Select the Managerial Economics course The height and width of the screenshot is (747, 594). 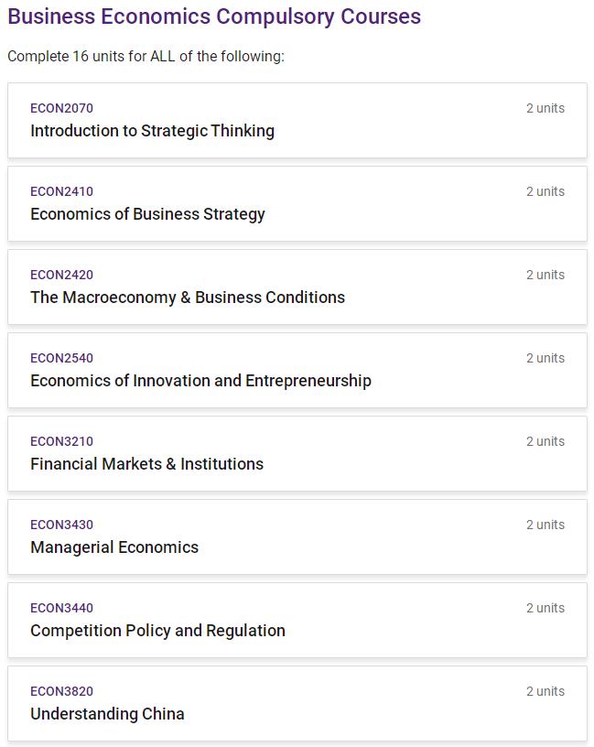click(x=114, y=547)
